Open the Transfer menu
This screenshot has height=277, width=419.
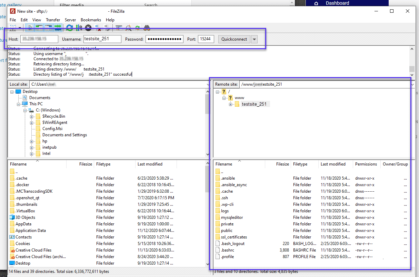click(x=53, y=20)
